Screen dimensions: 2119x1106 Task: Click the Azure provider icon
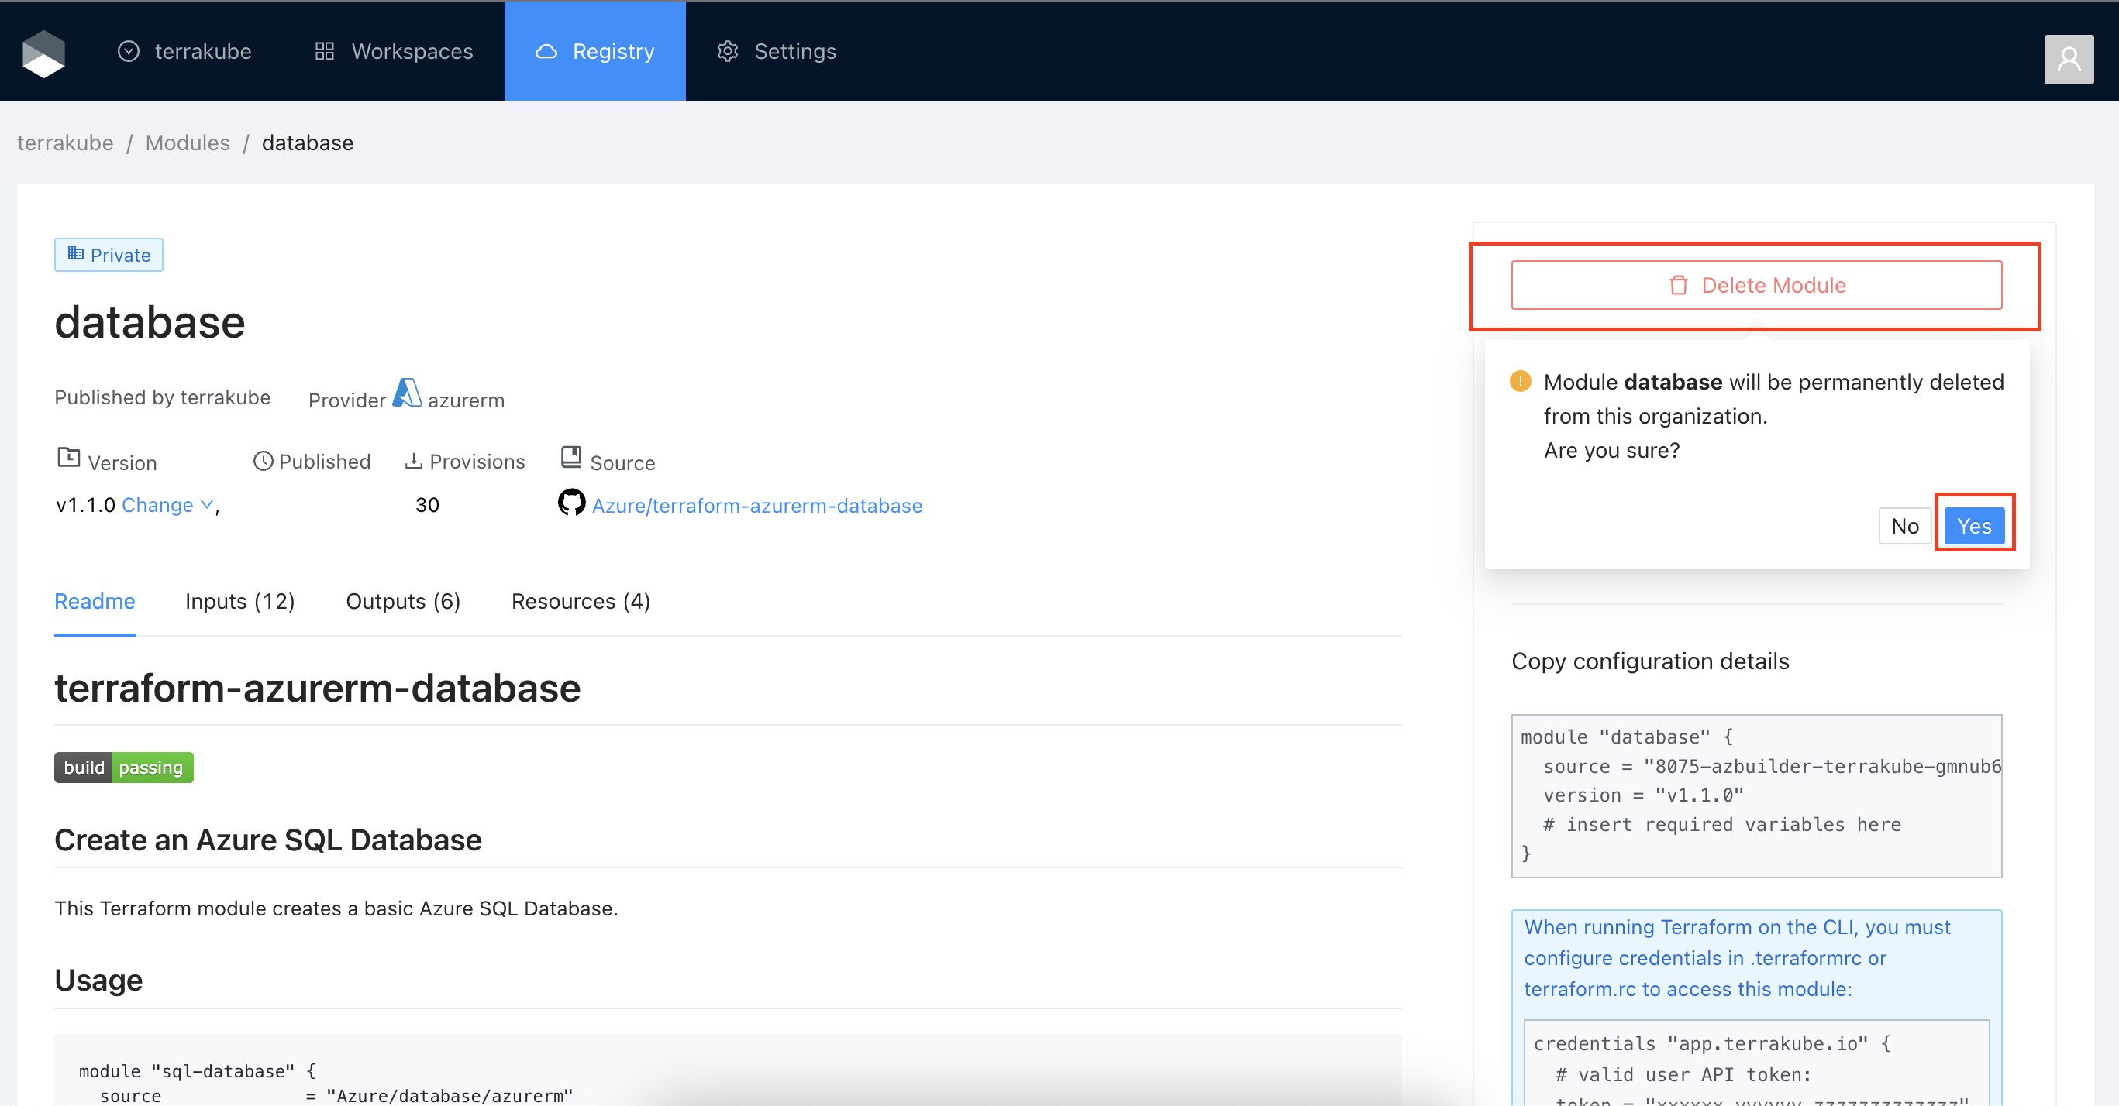[407, 393]
